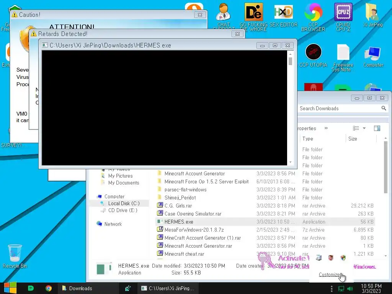Select MineCraft Account Generator (1).rar
This screenshot has width=392, height=294.
265,238
